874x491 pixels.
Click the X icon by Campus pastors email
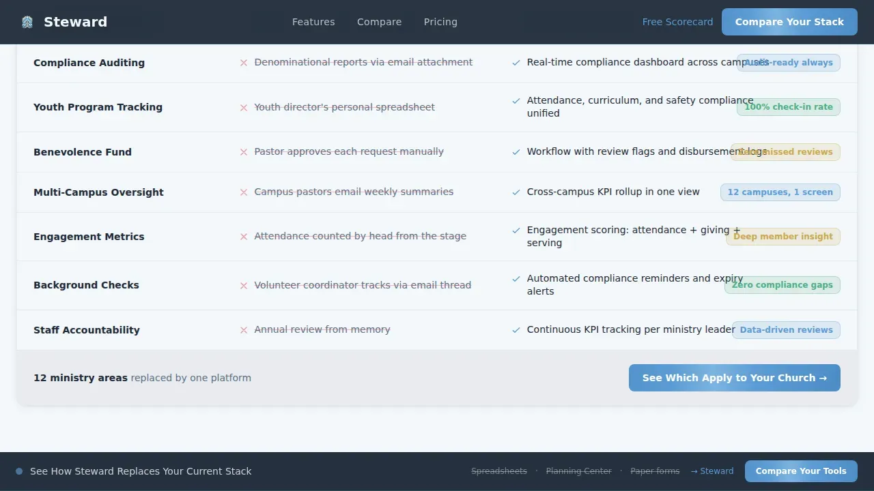click(x=244, y=192)
